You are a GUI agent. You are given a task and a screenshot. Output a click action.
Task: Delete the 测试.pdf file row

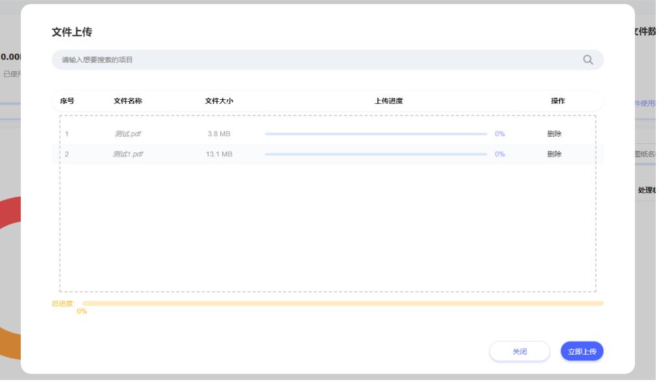(554, 134)
